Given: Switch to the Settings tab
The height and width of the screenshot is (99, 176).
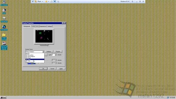Looking at the screenshot, I should point(50,26).
